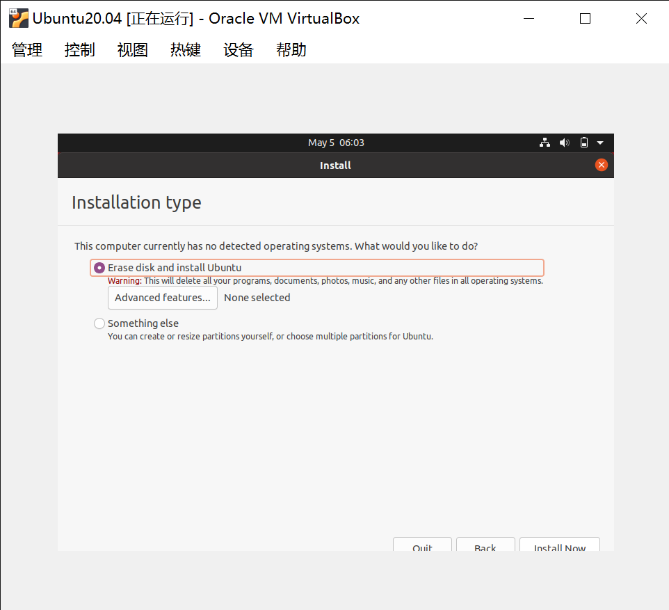669x610 pixels.
Task: Click the May 5 06:03 clock
Action: coord(336,143)
